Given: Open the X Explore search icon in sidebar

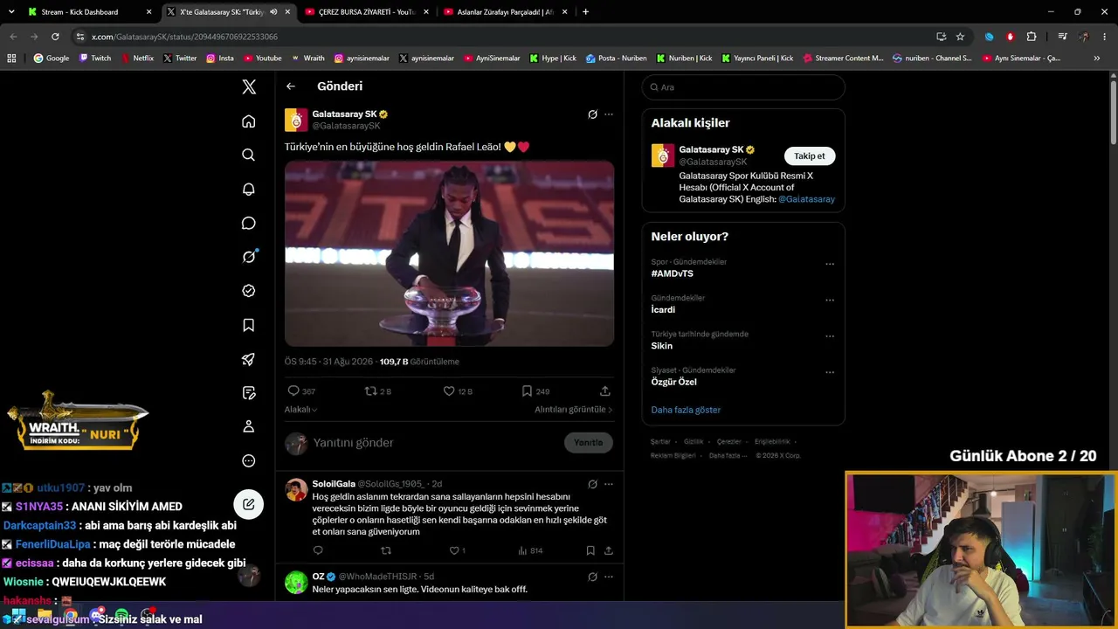Looking at the screenshot, I should click(x=249, y=155).
